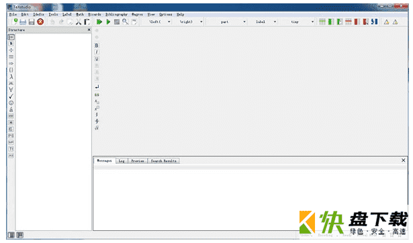The height and width of the screenshot is (243, 413).
Task: Open the magnifier View PDF icon
Action: point(126,22)
